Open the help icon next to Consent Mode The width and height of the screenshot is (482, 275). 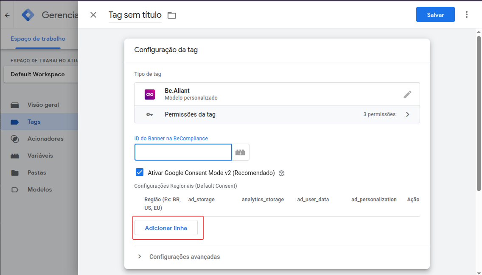click(281, 173)
